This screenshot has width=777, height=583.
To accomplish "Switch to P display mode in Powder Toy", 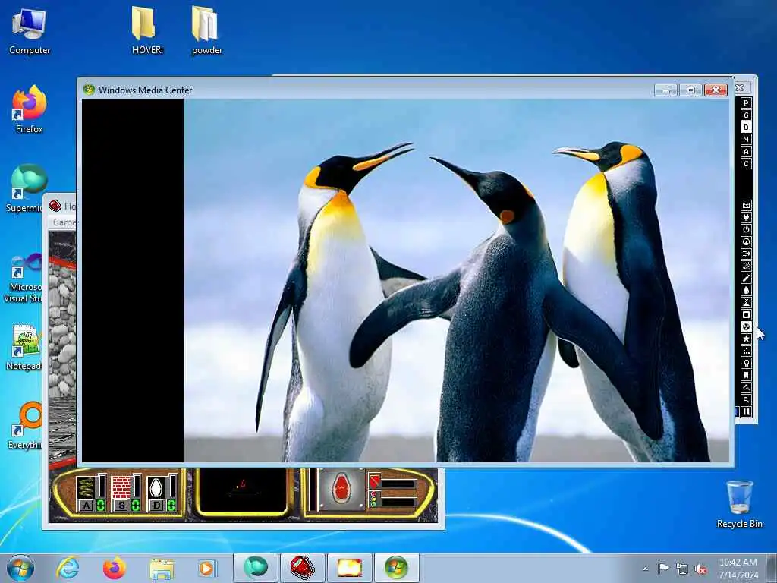I will tap(746, 102).
